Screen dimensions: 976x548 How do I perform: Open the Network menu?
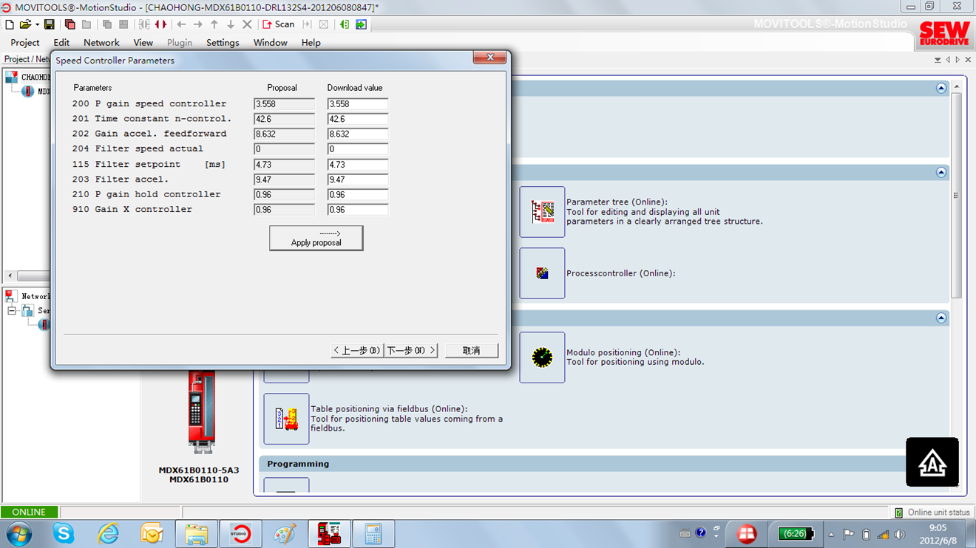point(101,43)
